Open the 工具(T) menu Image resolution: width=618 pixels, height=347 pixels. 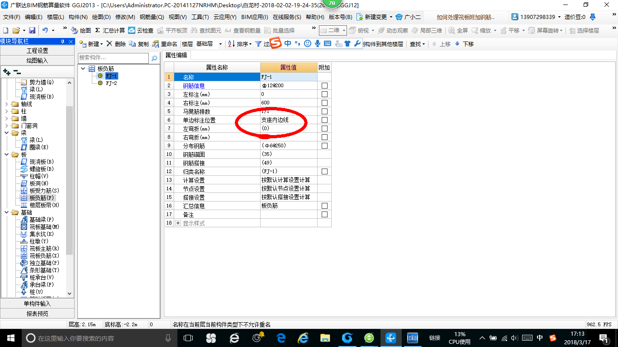pyautogui.click(x=200, y=17)
